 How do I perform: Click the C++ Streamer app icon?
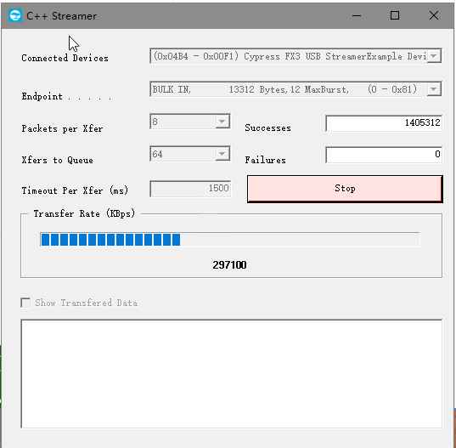pos(14,15)
